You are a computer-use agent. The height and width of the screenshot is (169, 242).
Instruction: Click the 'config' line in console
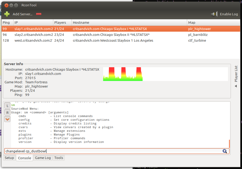(64, 120)
